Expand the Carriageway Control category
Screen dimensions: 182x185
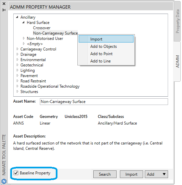pos(18,49)
